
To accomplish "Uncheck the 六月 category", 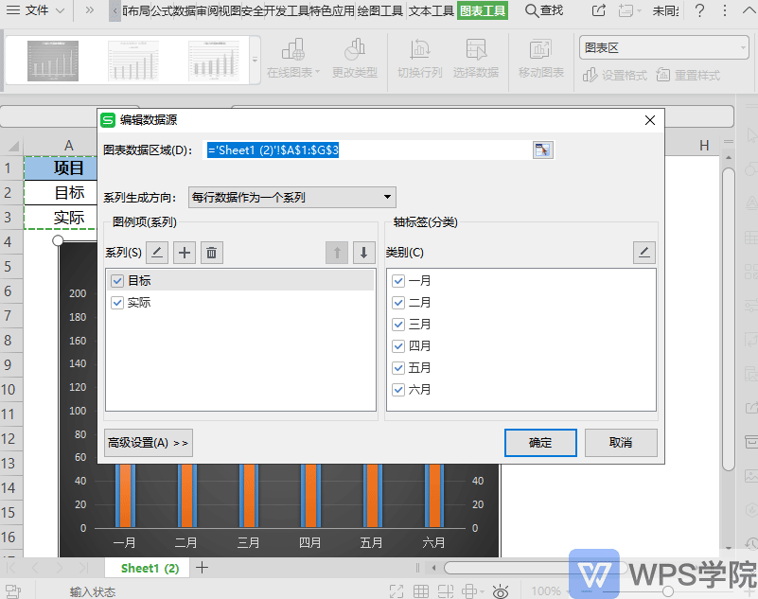I will coord(398,390).
